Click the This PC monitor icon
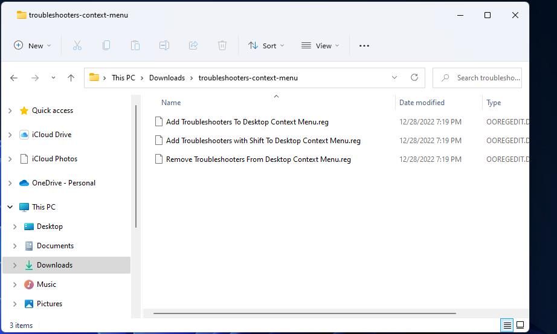Screen dimensions: 557x334 point(24,207)
